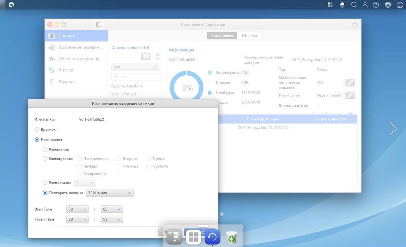Click the take snapshot camera icon
This screenshot has height=247, width=406.
tap(146, 56)
